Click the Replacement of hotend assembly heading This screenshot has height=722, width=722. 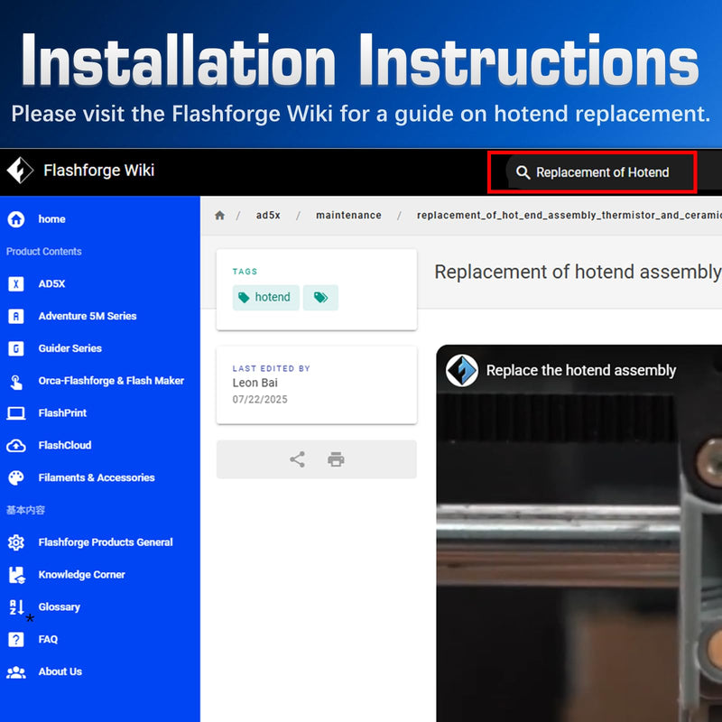tap(578, 272)
